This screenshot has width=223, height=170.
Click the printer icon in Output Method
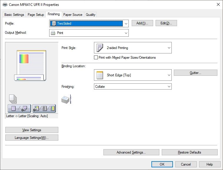click(x=53, y=33)
